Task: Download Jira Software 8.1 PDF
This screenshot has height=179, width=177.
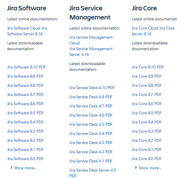Action: 25,150
